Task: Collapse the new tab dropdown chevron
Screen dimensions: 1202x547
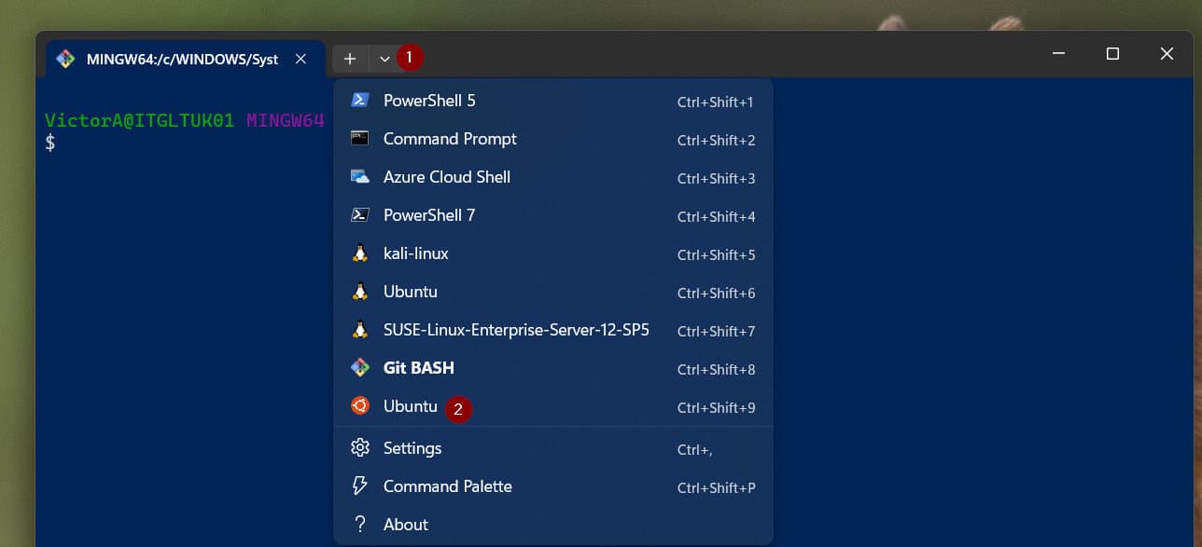Action: [384, 59]
